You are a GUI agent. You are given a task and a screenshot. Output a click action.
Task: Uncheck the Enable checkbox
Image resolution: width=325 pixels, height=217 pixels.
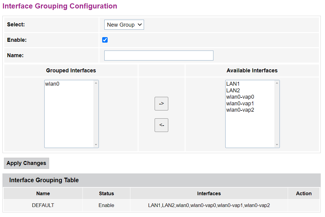(105, 40)
